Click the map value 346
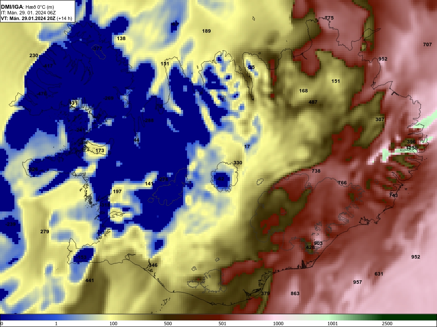 [x=153, y=265]
